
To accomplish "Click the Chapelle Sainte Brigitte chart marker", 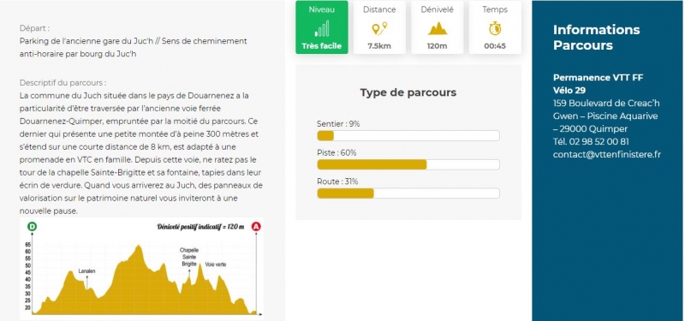I will point(189,258).
